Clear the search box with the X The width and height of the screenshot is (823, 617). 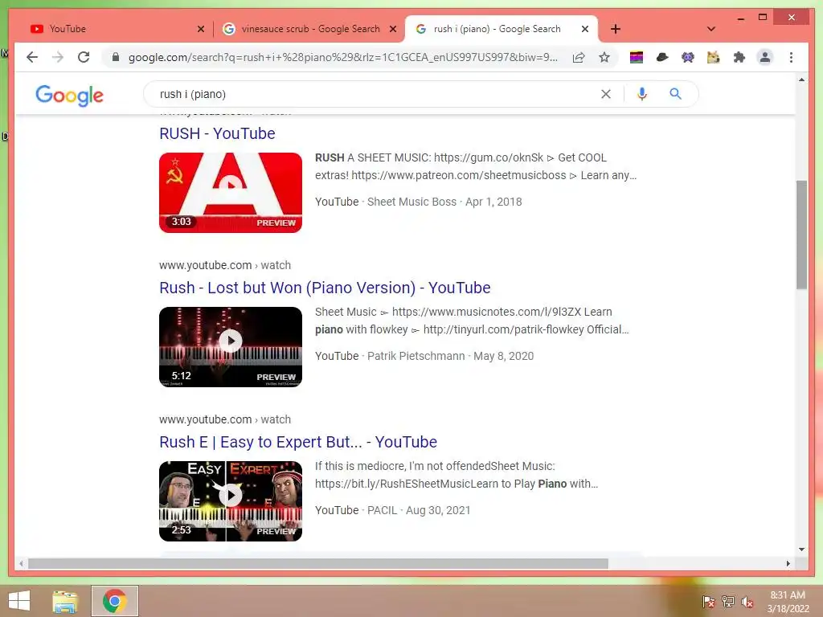point(606,94)
